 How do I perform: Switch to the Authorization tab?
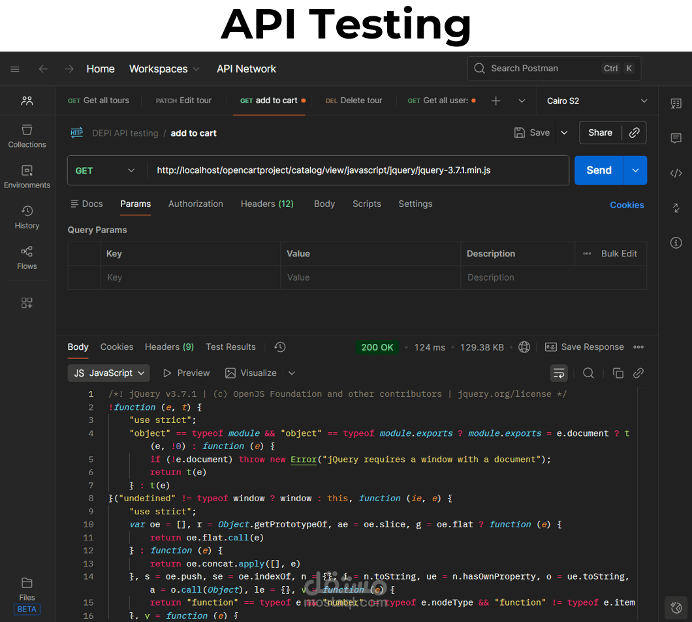(195, 204)
